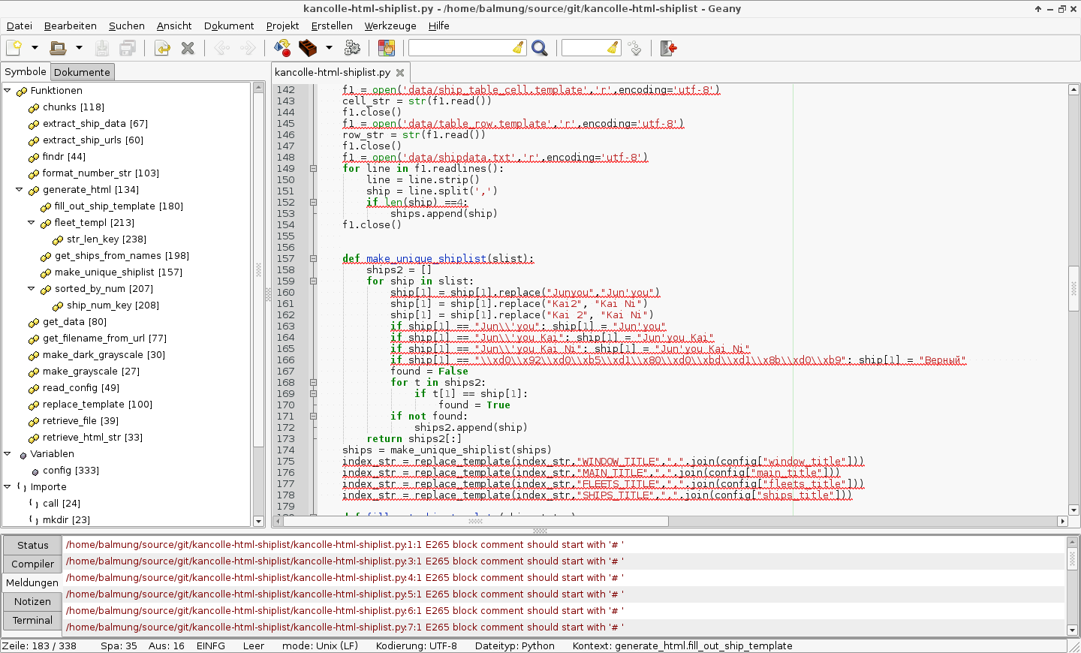The height and width of the screenshot is (653, 1081).
Task: Click the build brick icon
Action: (x=308, y=48)
